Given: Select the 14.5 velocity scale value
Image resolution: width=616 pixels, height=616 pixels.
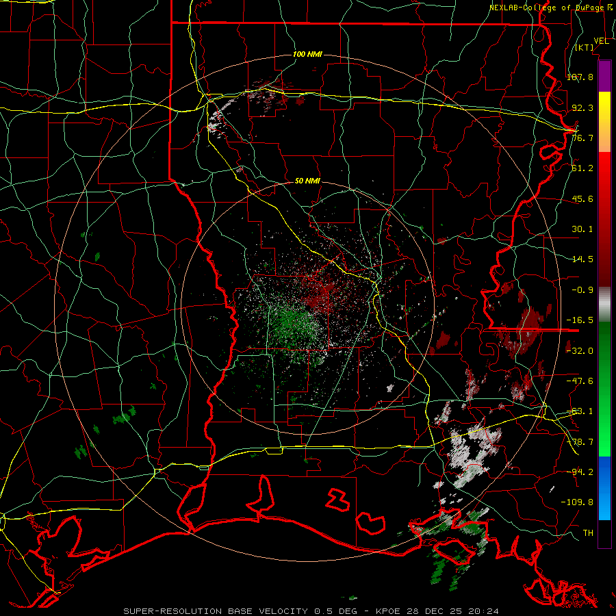Looking at the screenshot, I should (x=582, y=259).
